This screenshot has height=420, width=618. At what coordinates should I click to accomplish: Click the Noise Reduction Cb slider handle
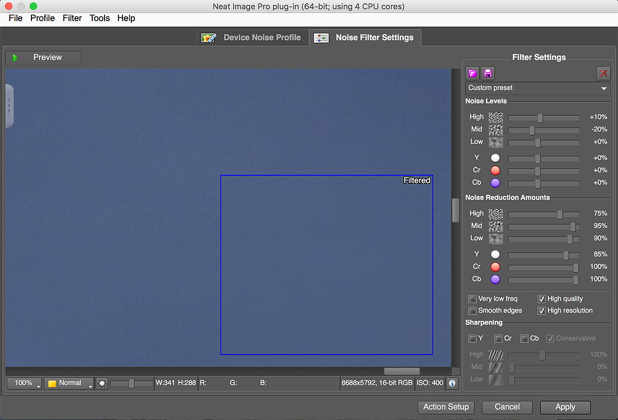pyautogui.click(x=576, y=280)
